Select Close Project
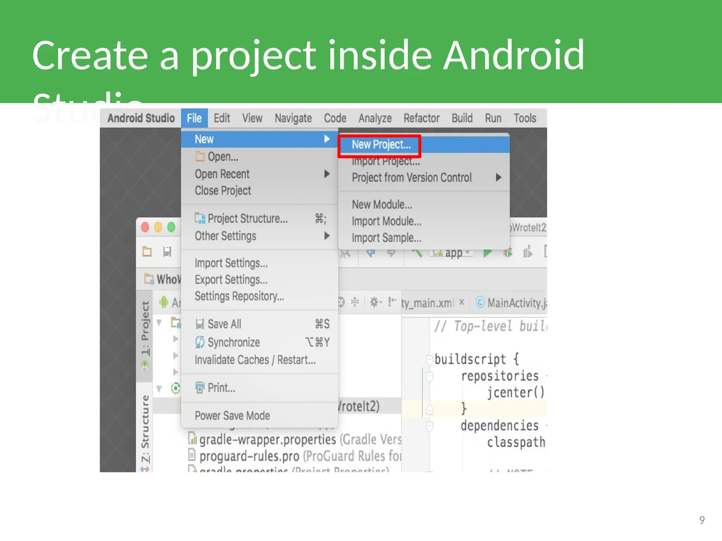This screenshot has width=722, height=541. pyautogui.click(x=259, y=191)
